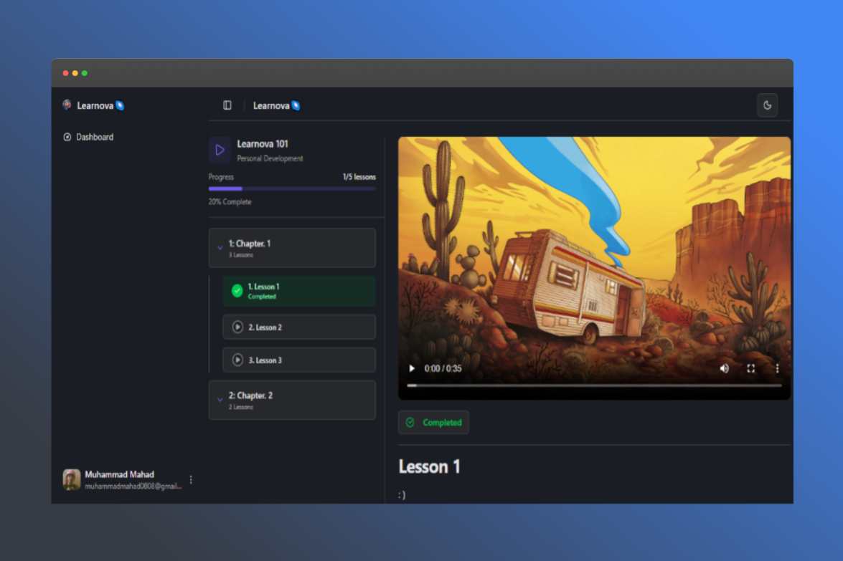843x561 pixels.
Task: Click the Learnova 101 course play icon
Action: click(220, 150)
